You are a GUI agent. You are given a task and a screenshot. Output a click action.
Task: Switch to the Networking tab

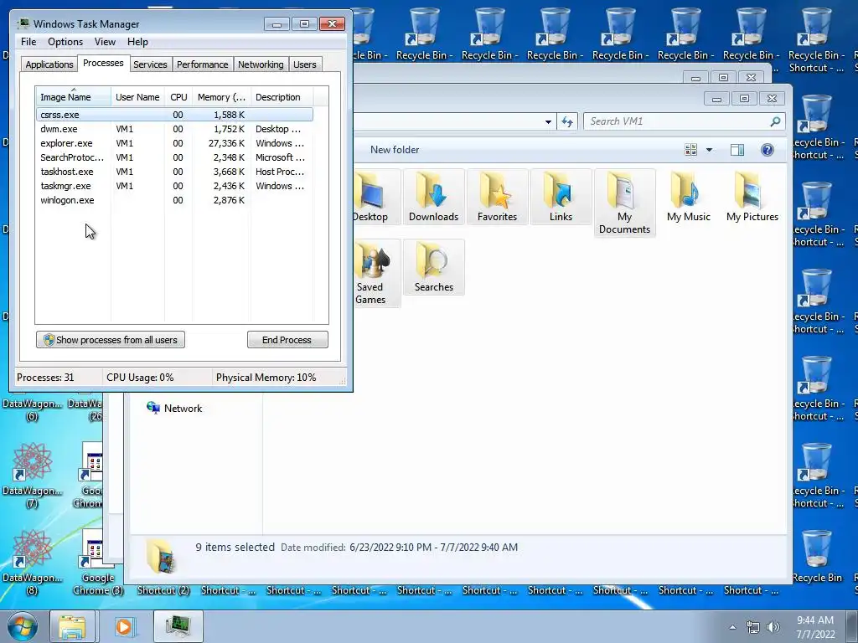[261, 64]
